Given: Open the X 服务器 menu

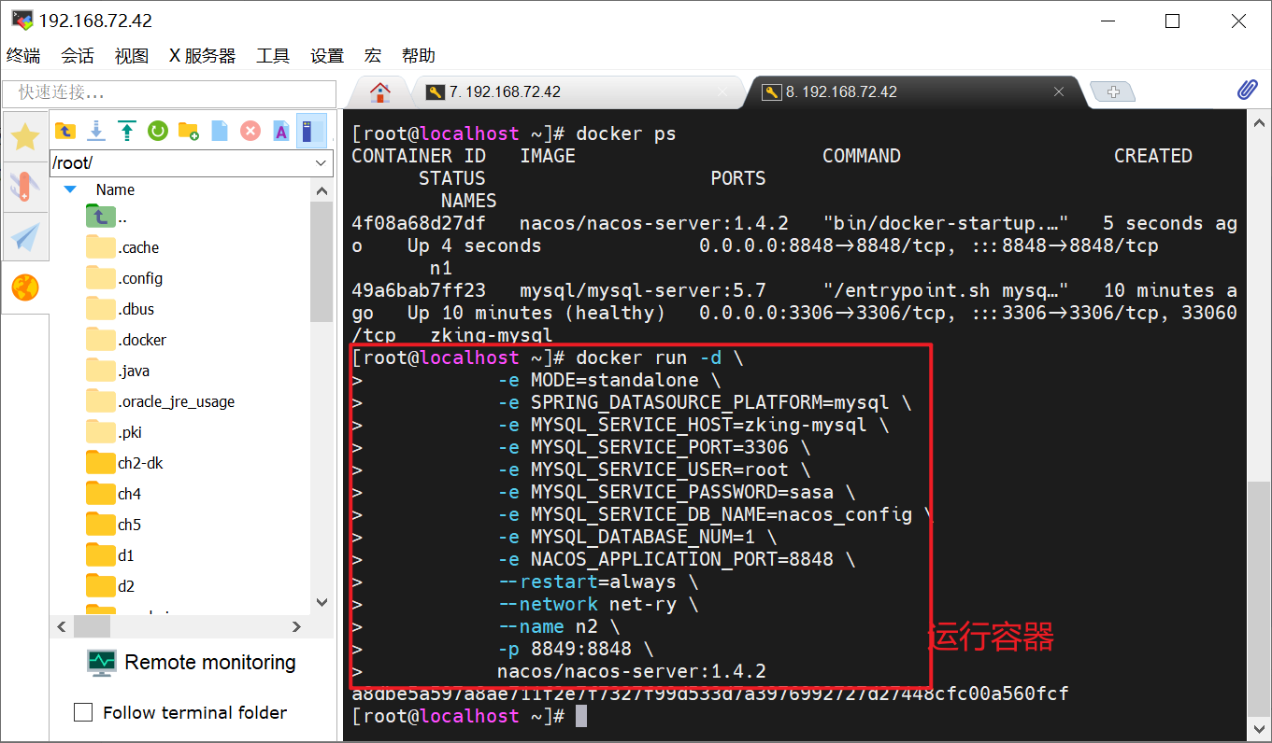Looking at the screenshot, I should click(x=203, y=56).
